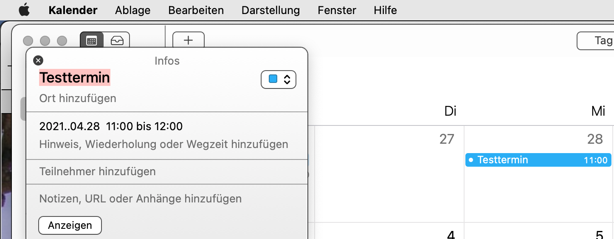Click Teilnehmer hinzufügen field
Viewport: 614px width, 239px height.
coord(97,171)
